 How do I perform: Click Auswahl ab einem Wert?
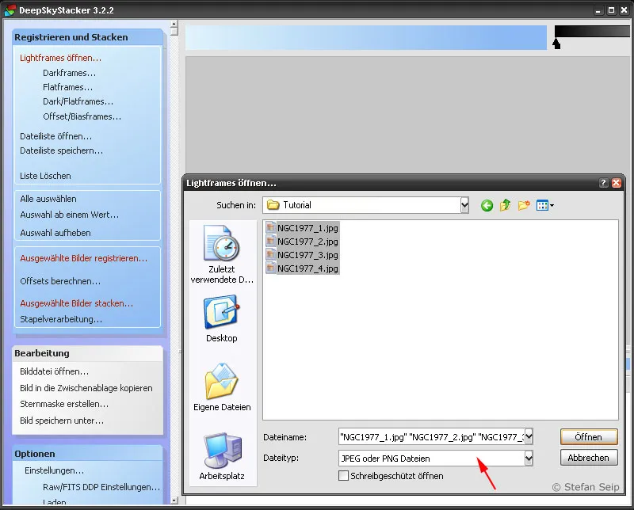click(x=70, y=215)
